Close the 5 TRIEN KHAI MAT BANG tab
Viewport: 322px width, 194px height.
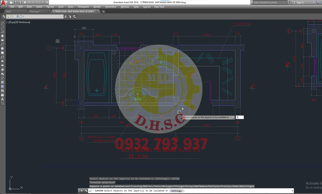tap(97, 11)
